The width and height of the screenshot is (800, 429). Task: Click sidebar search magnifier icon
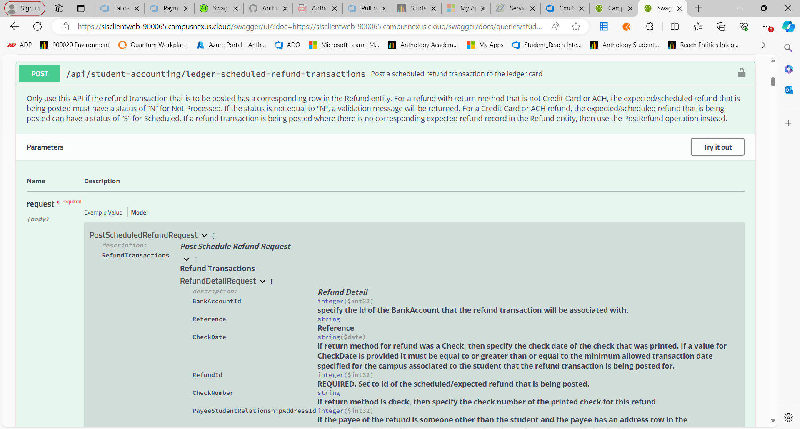click(788, 48)
